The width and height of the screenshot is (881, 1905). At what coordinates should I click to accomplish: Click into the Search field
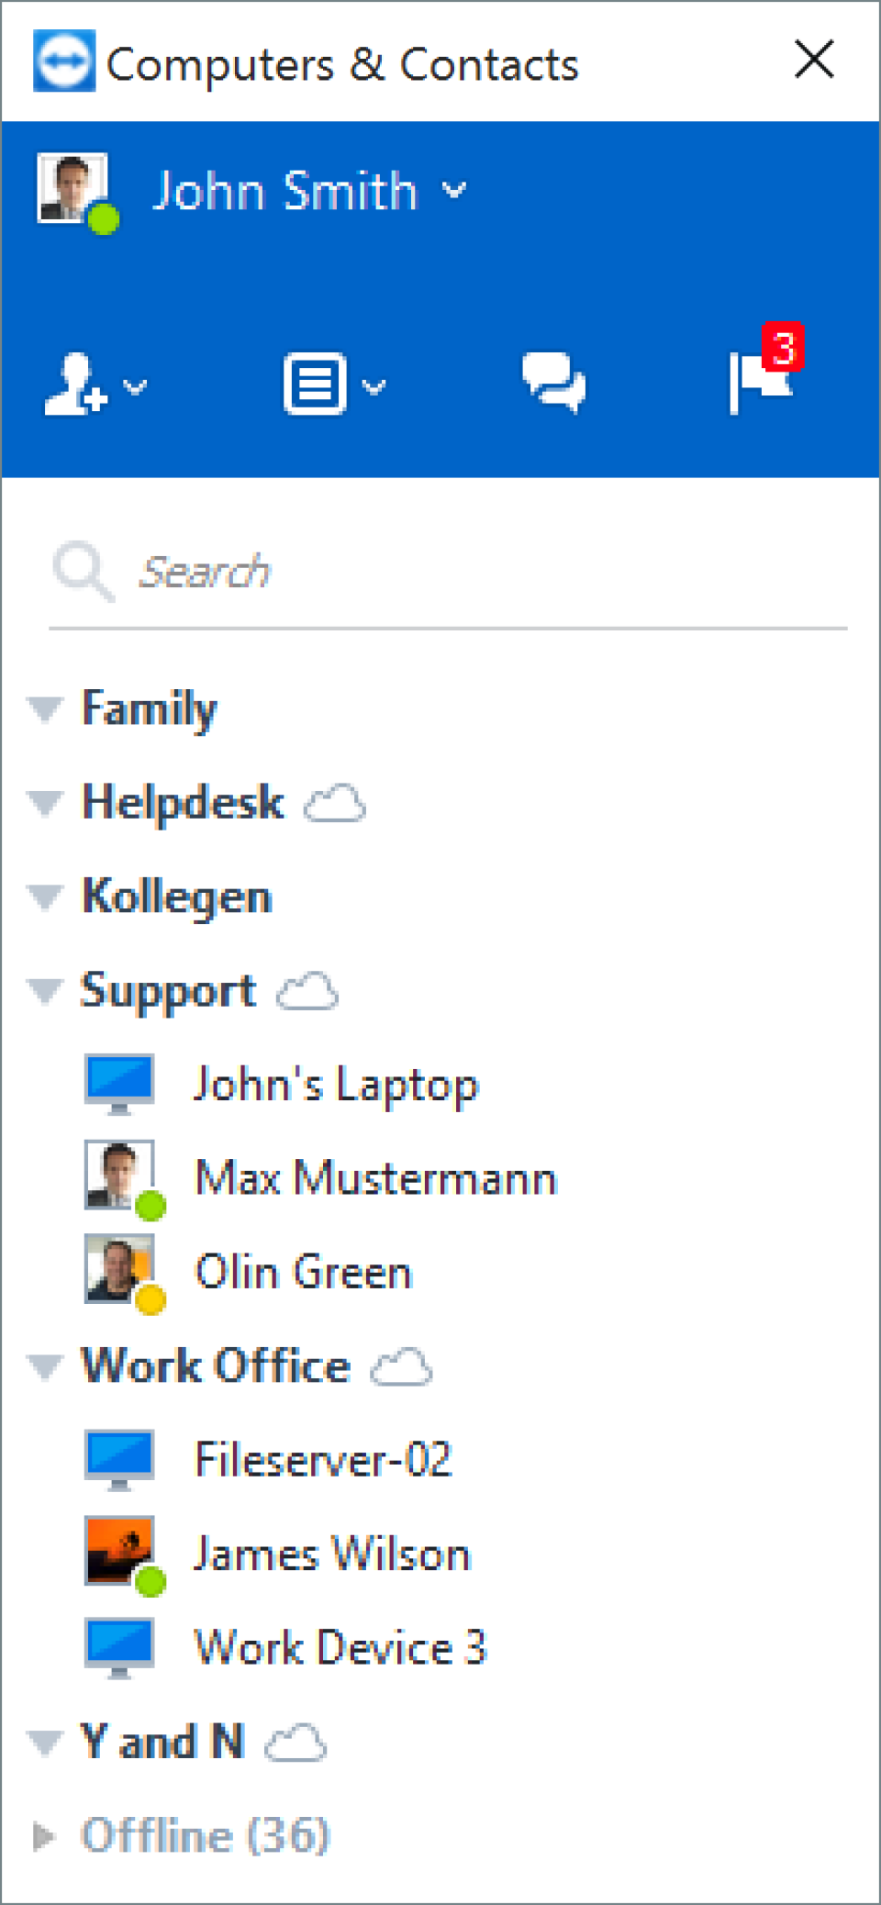coord(486,572)
